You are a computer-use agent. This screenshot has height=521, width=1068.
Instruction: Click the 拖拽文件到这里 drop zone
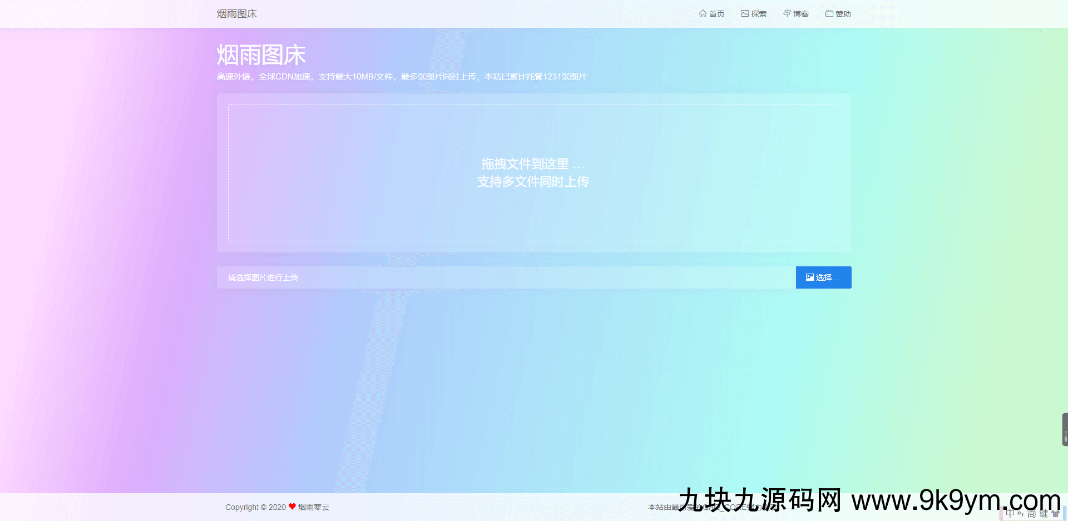(x=533, y=173)
